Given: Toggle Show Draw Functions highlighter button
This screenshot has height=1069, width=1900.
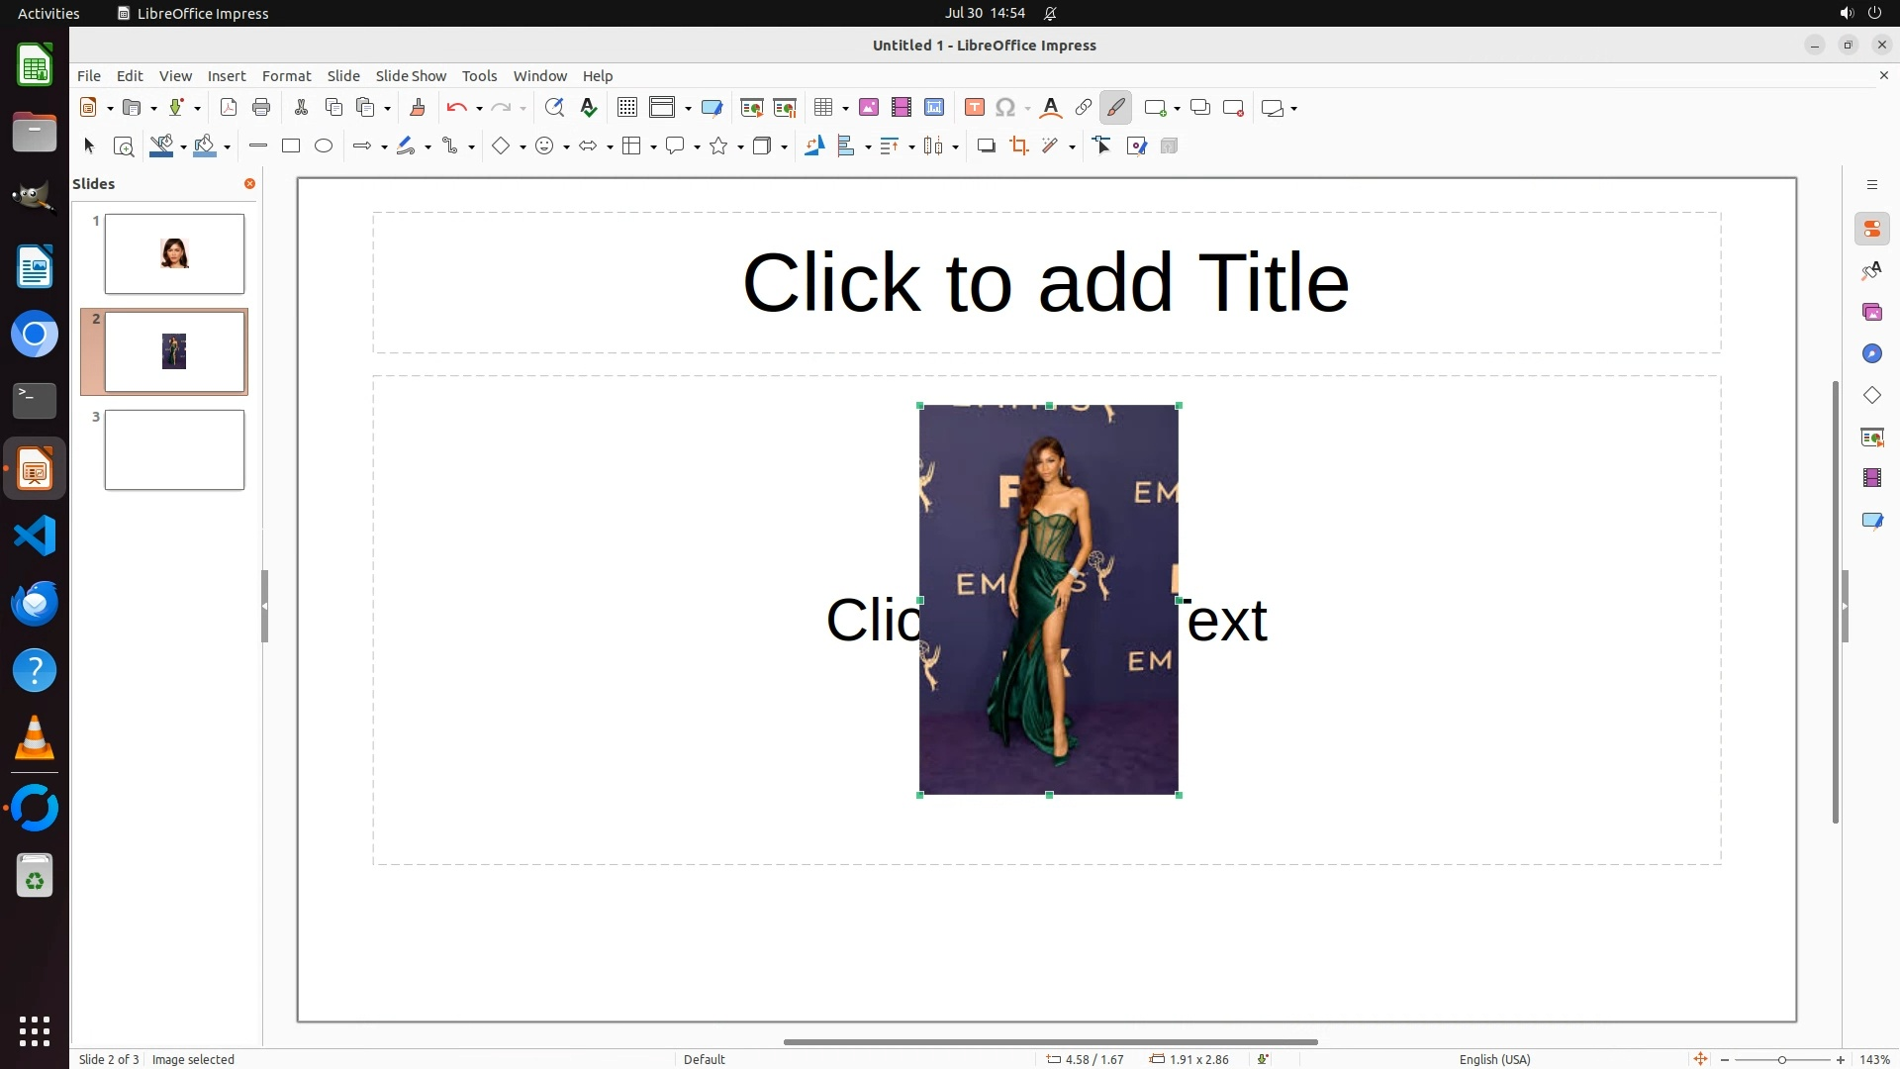Looking at the screenshot, I should click(1115, 108).
